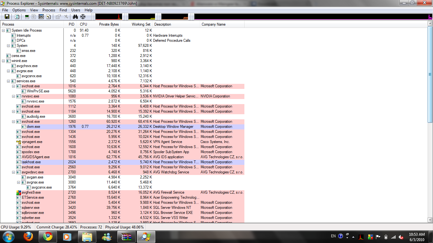Sort by the CPU column header
This screenshot has width=433, height=243.
pos(83,24)
